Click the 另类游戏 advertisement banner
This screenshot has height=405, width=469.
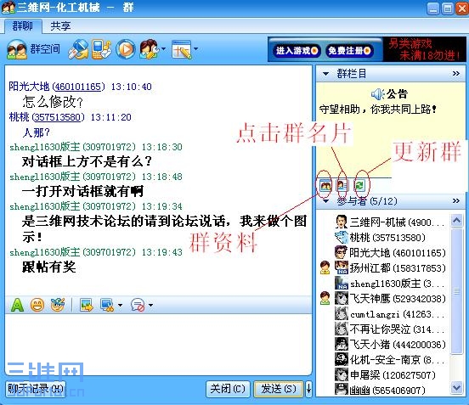click(x=424, y=49)
